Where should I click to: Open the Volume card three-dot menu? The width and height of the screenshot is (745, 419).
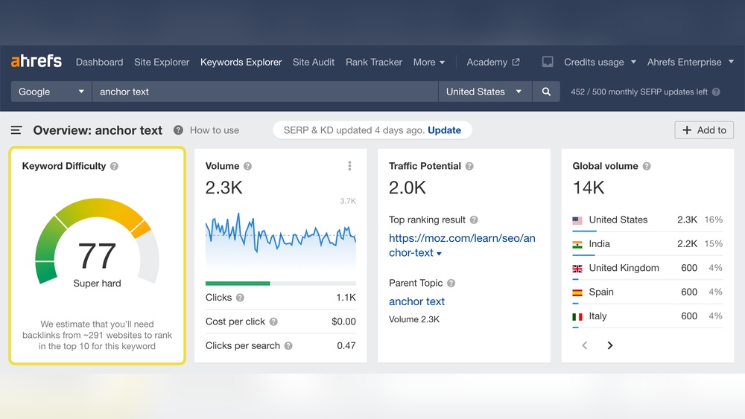click(x=349, y=166)
